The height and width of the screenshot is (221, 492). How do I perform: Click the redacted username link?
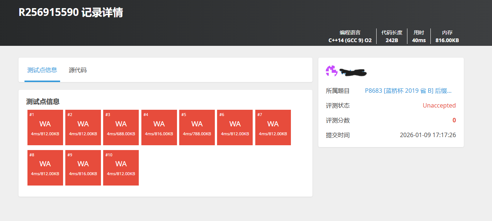click(x=352, y=72)
